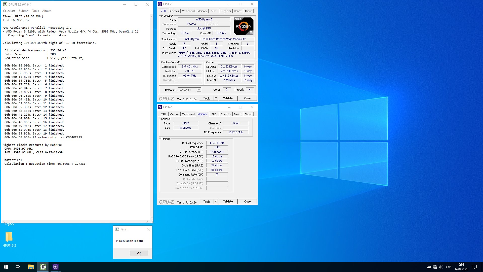
Task: Click the battery power tray icon
Action: coord(429,267)
